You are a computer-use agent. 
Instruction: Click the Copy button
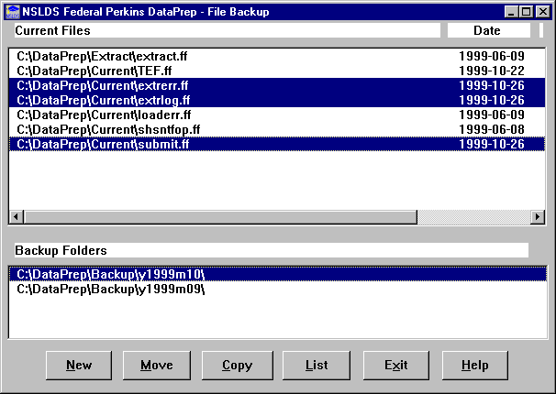(238, 366)
